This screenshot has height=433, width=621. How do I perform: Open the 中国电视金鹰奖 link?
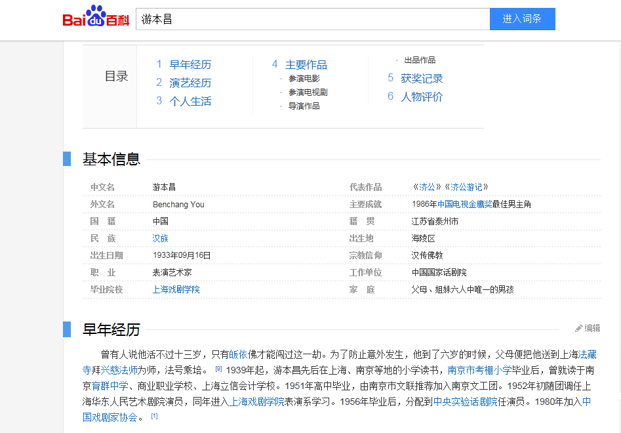pos(464,204)
